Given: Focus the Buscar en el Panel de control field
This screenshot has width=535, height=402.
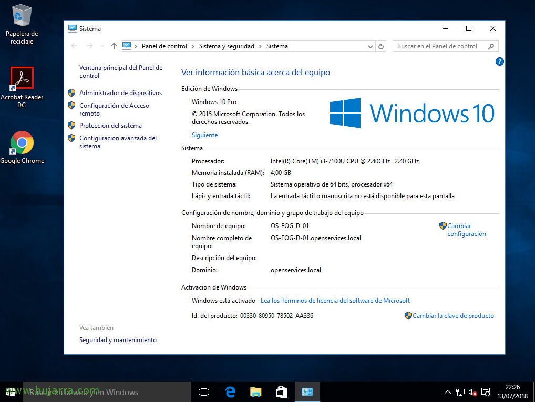Looking at the screenshot, I should coord(445,46).
